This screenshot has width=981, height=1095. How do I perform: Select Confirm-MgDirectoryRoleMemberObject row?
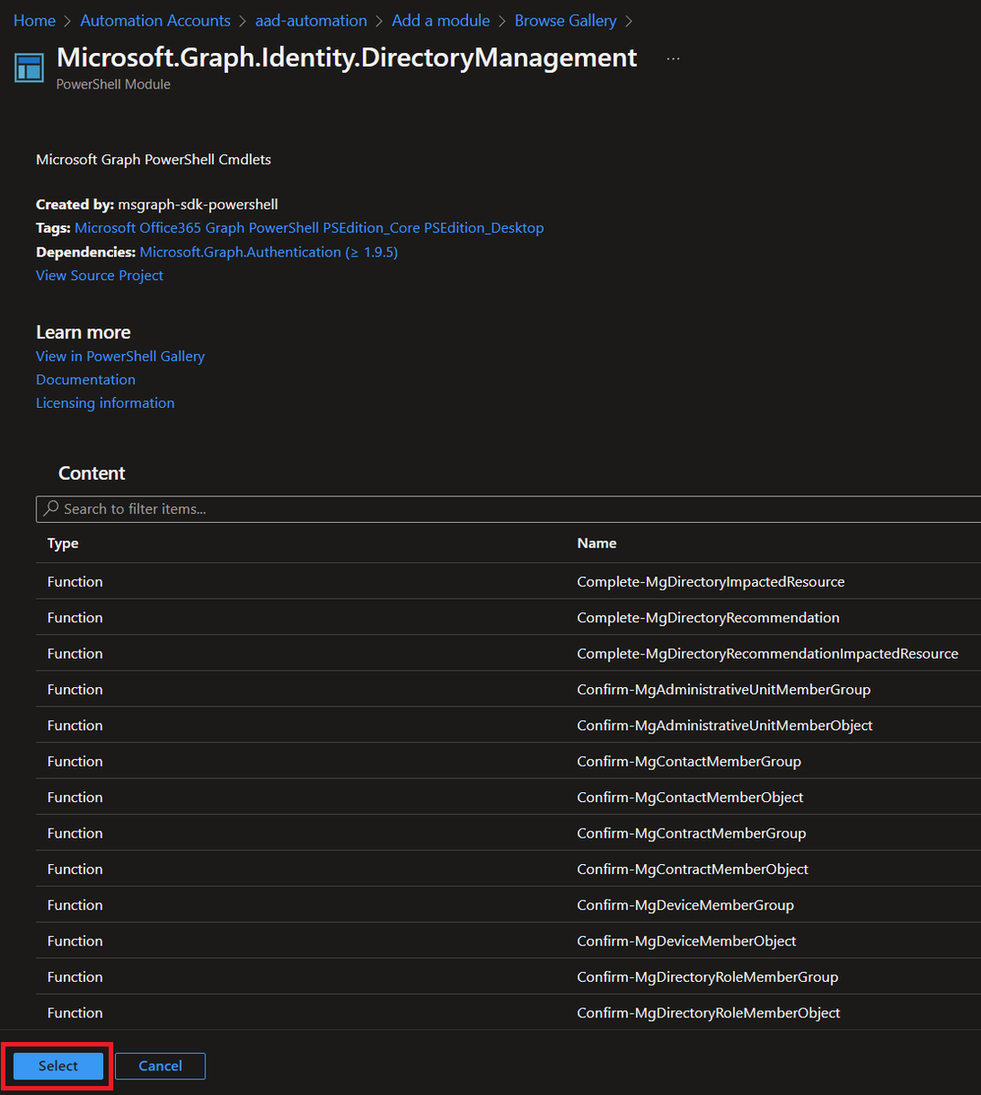pos(508,1013)
